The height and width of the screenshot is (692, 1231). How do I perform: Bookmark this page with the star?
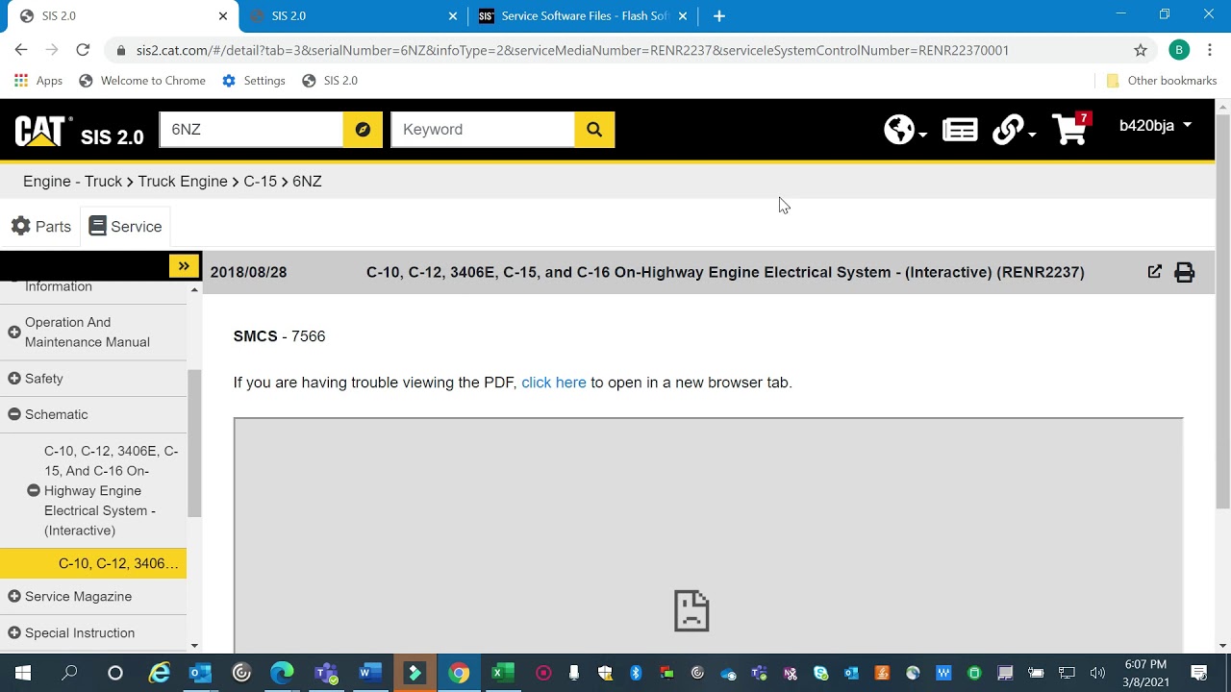point(1141,50)
